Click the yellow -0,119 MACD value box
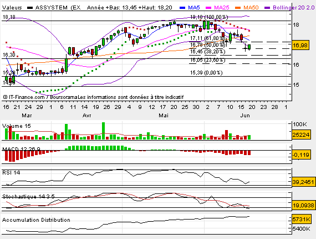The height and width of the screenshot is (239, 316). [x=300, y=155]
